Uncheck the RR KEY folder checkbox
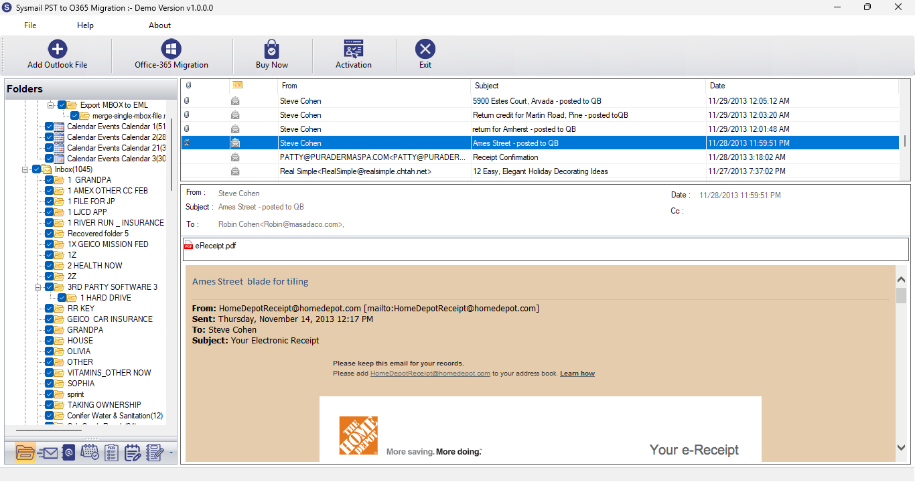915x482 pixels. coord(50,309)
